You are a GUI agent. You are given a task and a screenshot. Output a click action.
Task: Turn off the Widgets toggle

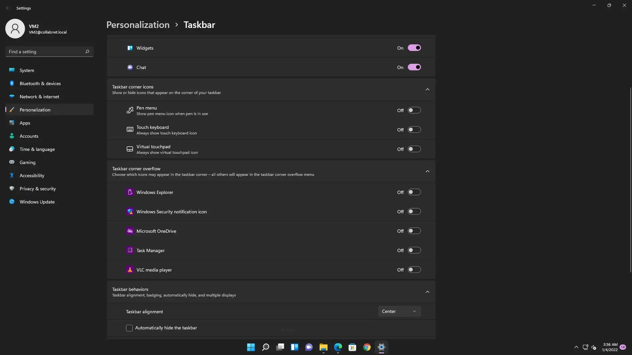414,48
